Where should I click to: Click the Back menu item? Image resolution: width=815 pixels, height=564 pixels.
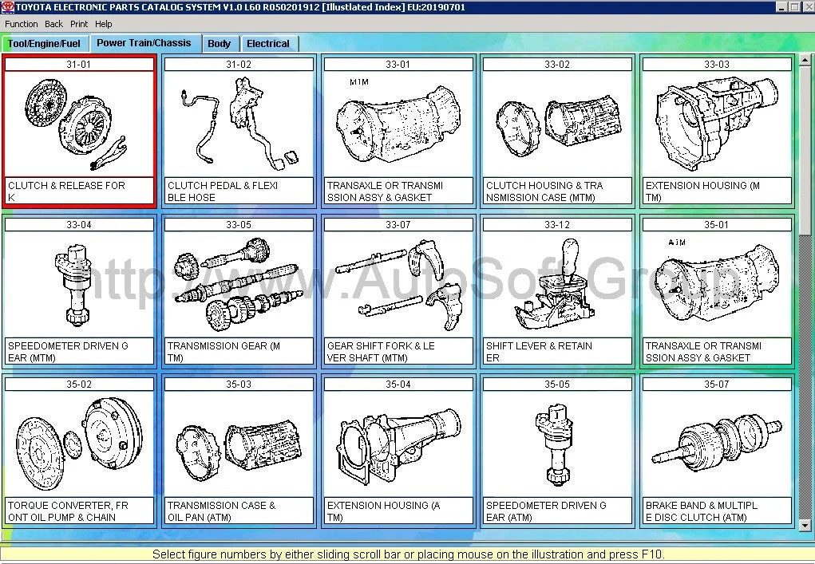pos(53,24)
